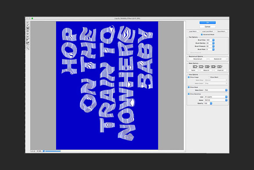This screenshot has height=170, width=254.
Task: Click the Brush Pressure value field
Action: point(209,46)
